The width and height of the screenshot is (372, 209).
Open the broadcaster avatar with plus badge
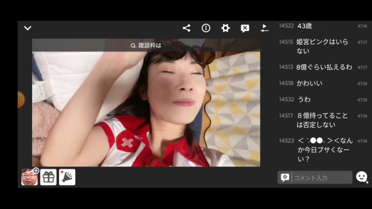click(x=30, y=177)
